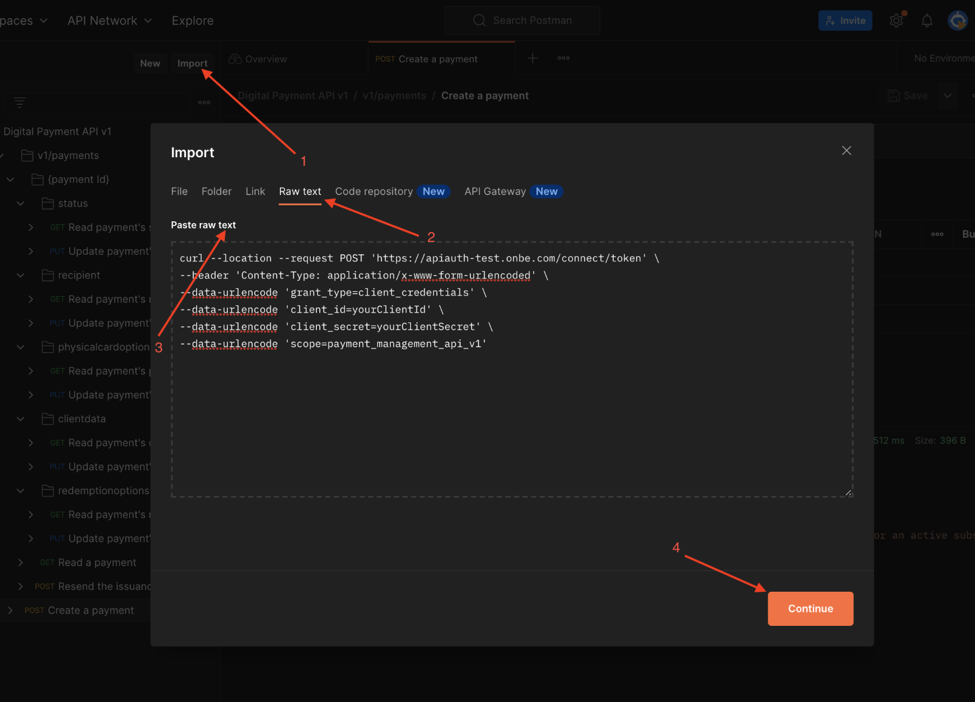Image resolution: width=975 pixels, height=702 pixels.
Task: Click the Continue button
Action: [810, 609]
